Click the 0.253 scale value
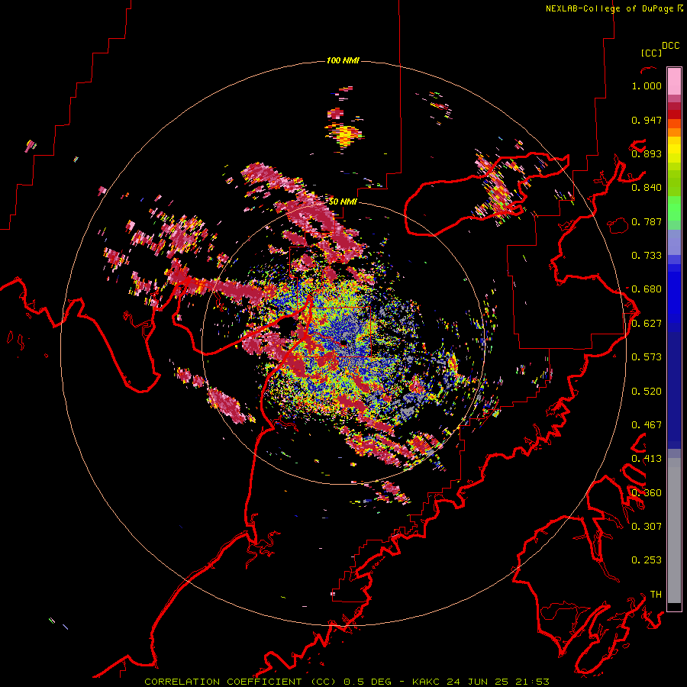 pos(647,560)
